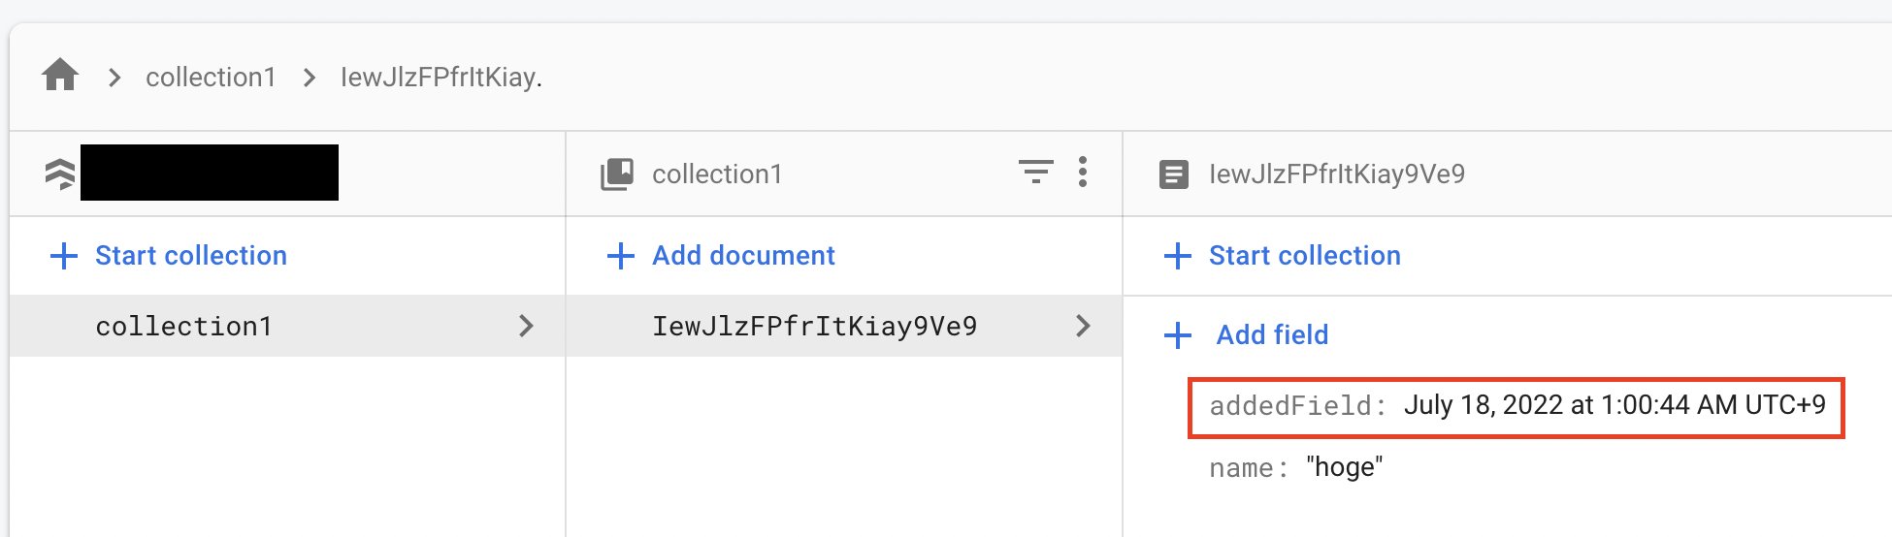1892x537 pixels.
Task: Click the Firestore database root icon
Action: click(x=60, y=174)
